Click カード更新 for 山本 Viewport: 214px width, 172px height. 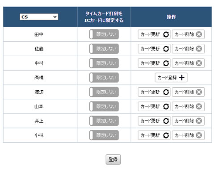click(x=154, y=106)
